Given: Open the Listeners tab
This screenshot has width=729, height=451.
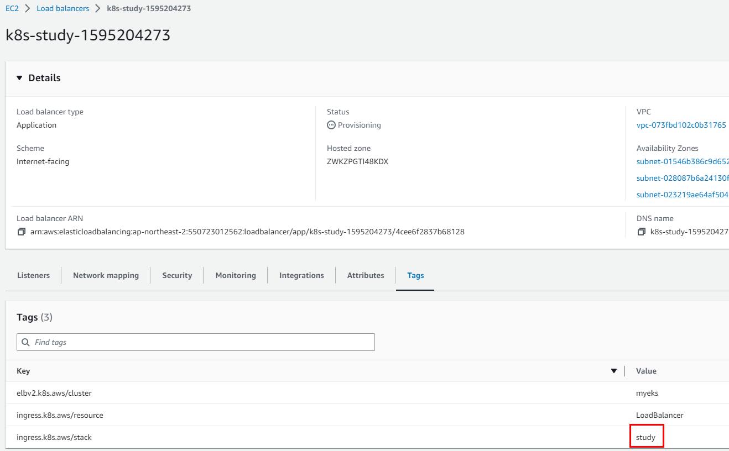Looking at the screenshot, I should (33, 275).
